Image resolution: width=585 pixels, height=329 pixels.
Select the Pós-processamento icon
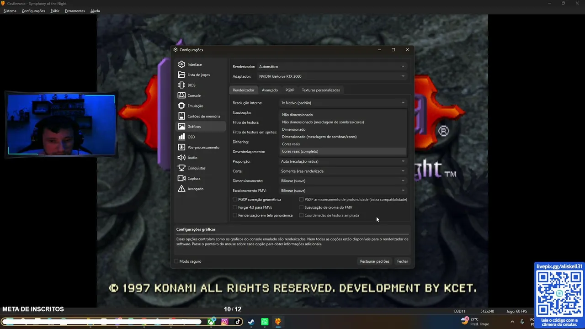pos(181,147)
